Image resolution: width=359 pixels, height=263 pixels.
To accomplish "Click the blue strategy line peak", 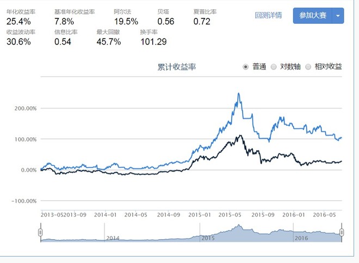I will (239, 93).
